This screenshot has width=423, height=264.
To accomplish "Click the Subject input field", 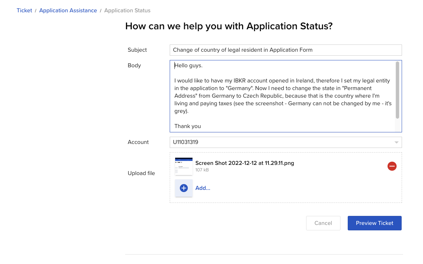I will (x=286, y=50).
